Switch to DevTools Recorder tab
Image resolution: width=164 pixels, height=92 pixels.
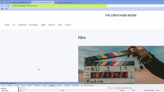(x=75, y=85)
